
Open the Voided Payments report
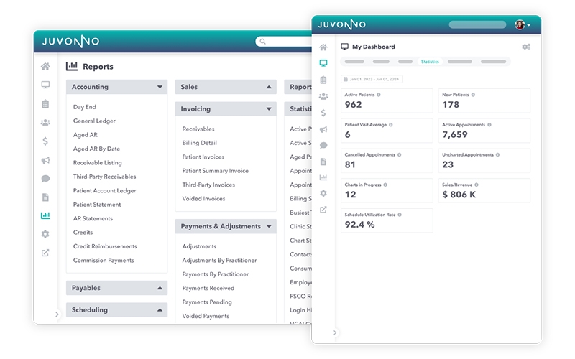[x=206, y=316]
